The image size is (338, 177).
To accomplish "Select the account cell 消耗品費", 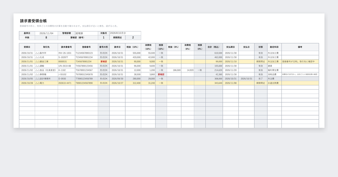I will coord(274,74).
